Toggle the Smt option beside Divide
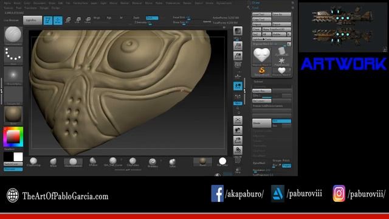This screenshot has height=219, width=389. (281, 121)
